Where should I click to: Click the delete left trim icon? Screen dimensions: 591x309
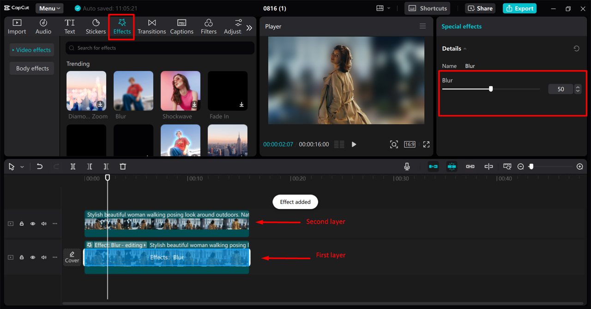pos(90,166)
